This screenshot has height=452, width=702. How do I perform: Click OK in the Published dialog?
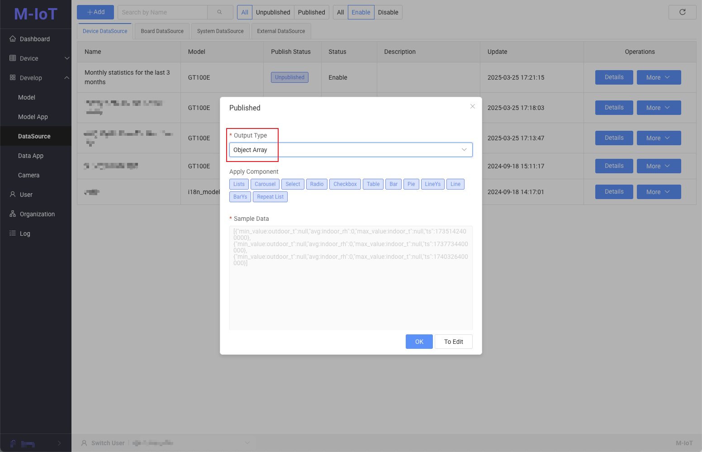click(x=419, y=342)
